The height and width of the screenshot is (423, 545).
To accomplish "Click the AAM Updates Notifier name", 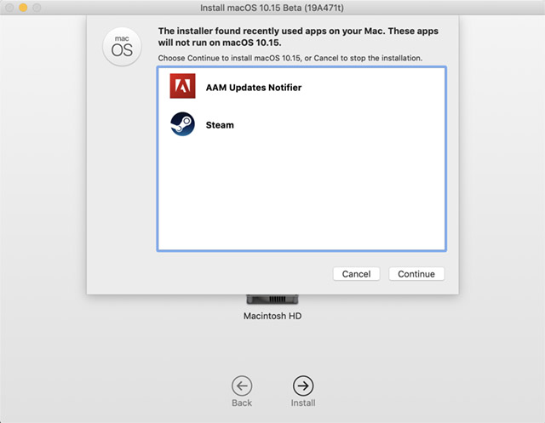I will [x=254, y=88].
